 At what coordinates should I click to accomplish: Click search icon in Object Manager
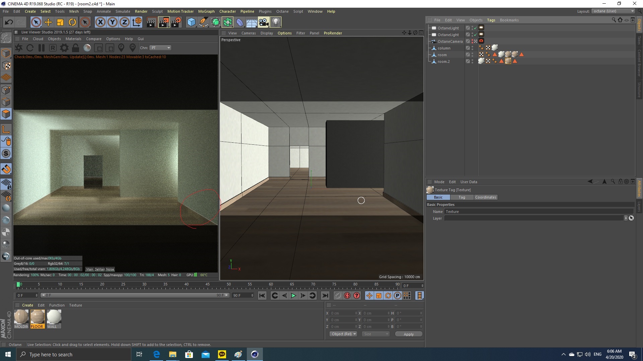click(614, 20)
